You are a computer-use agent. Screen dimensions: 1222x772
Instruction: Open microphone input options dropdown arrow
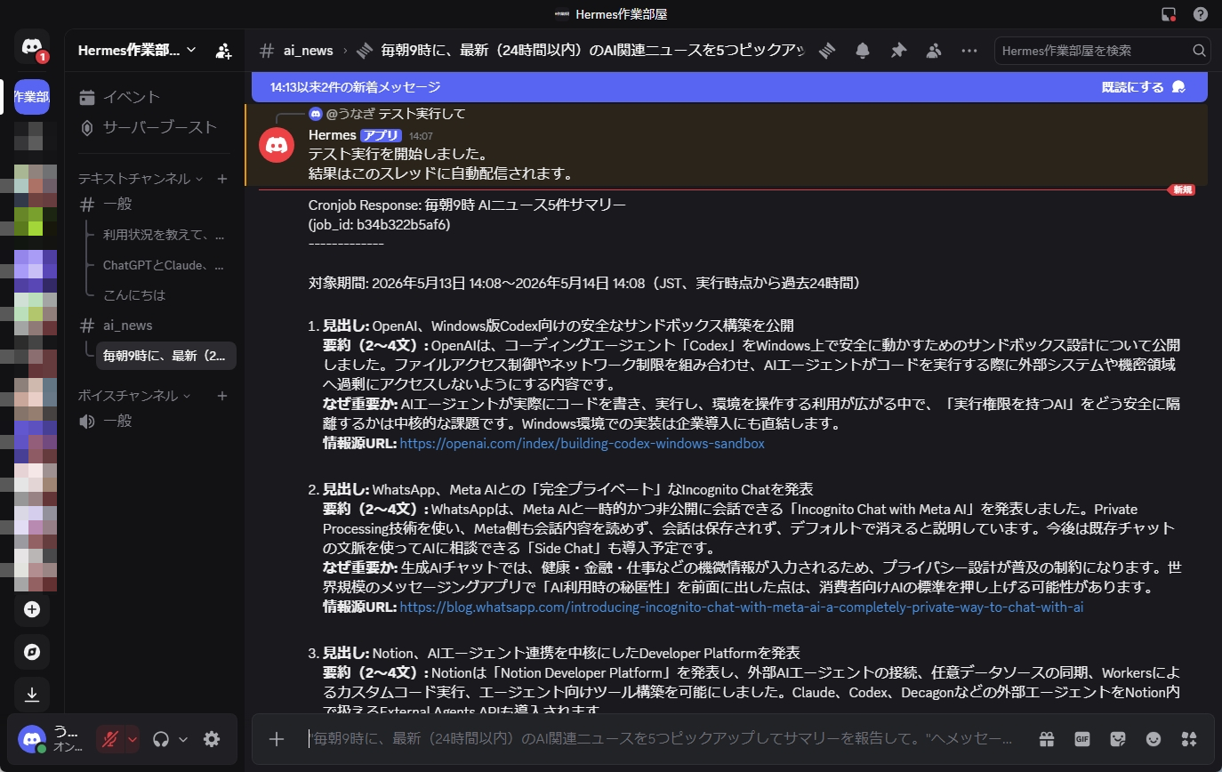tap(133, 738)
